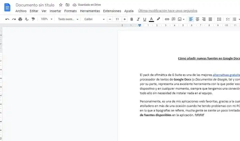Open the Herramientas menu
Viewport: 240px width, 141px height.
90,11
